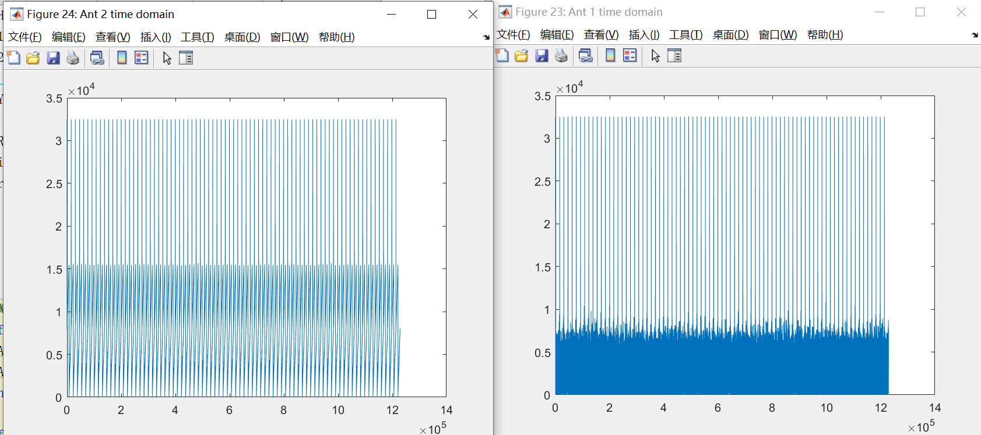Click x-axis label 6 in Figure 24
981x435 pixels.
pos(229,410)
